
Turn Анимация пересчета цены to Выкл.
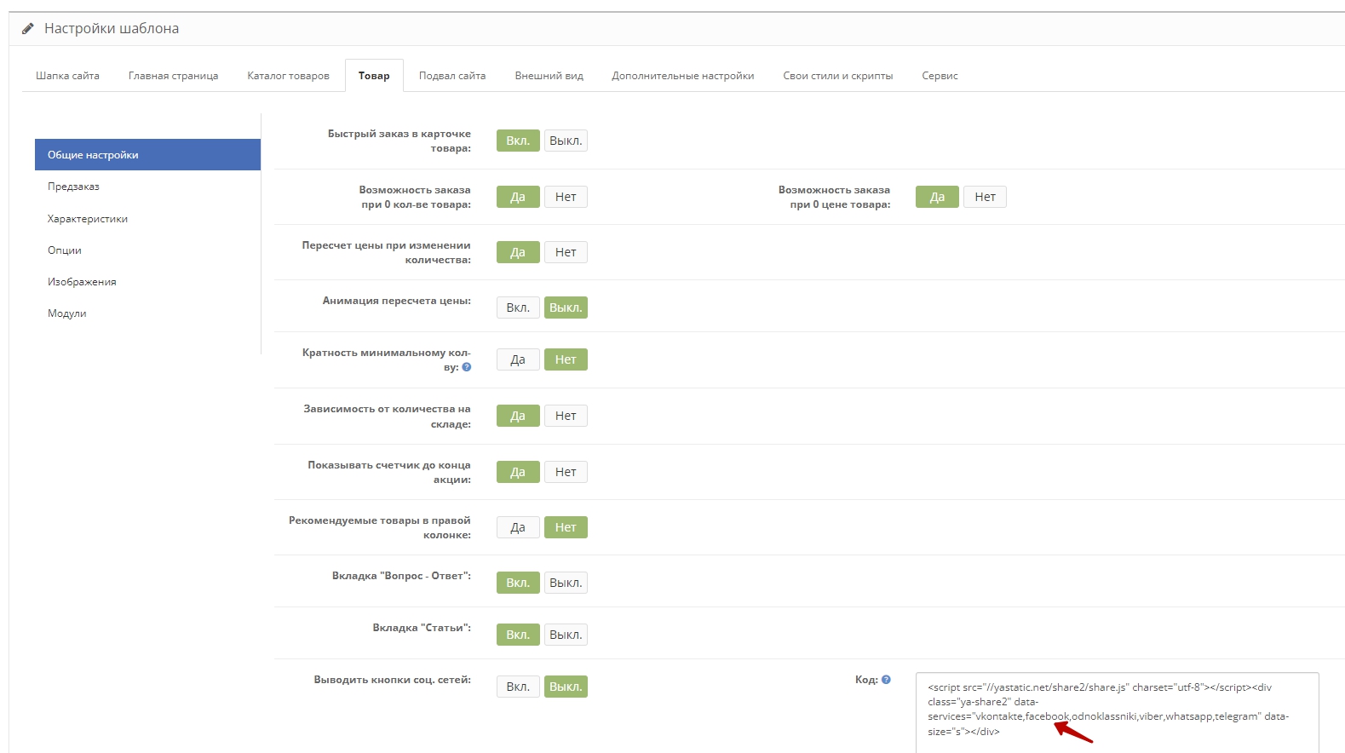pos(566,308)
